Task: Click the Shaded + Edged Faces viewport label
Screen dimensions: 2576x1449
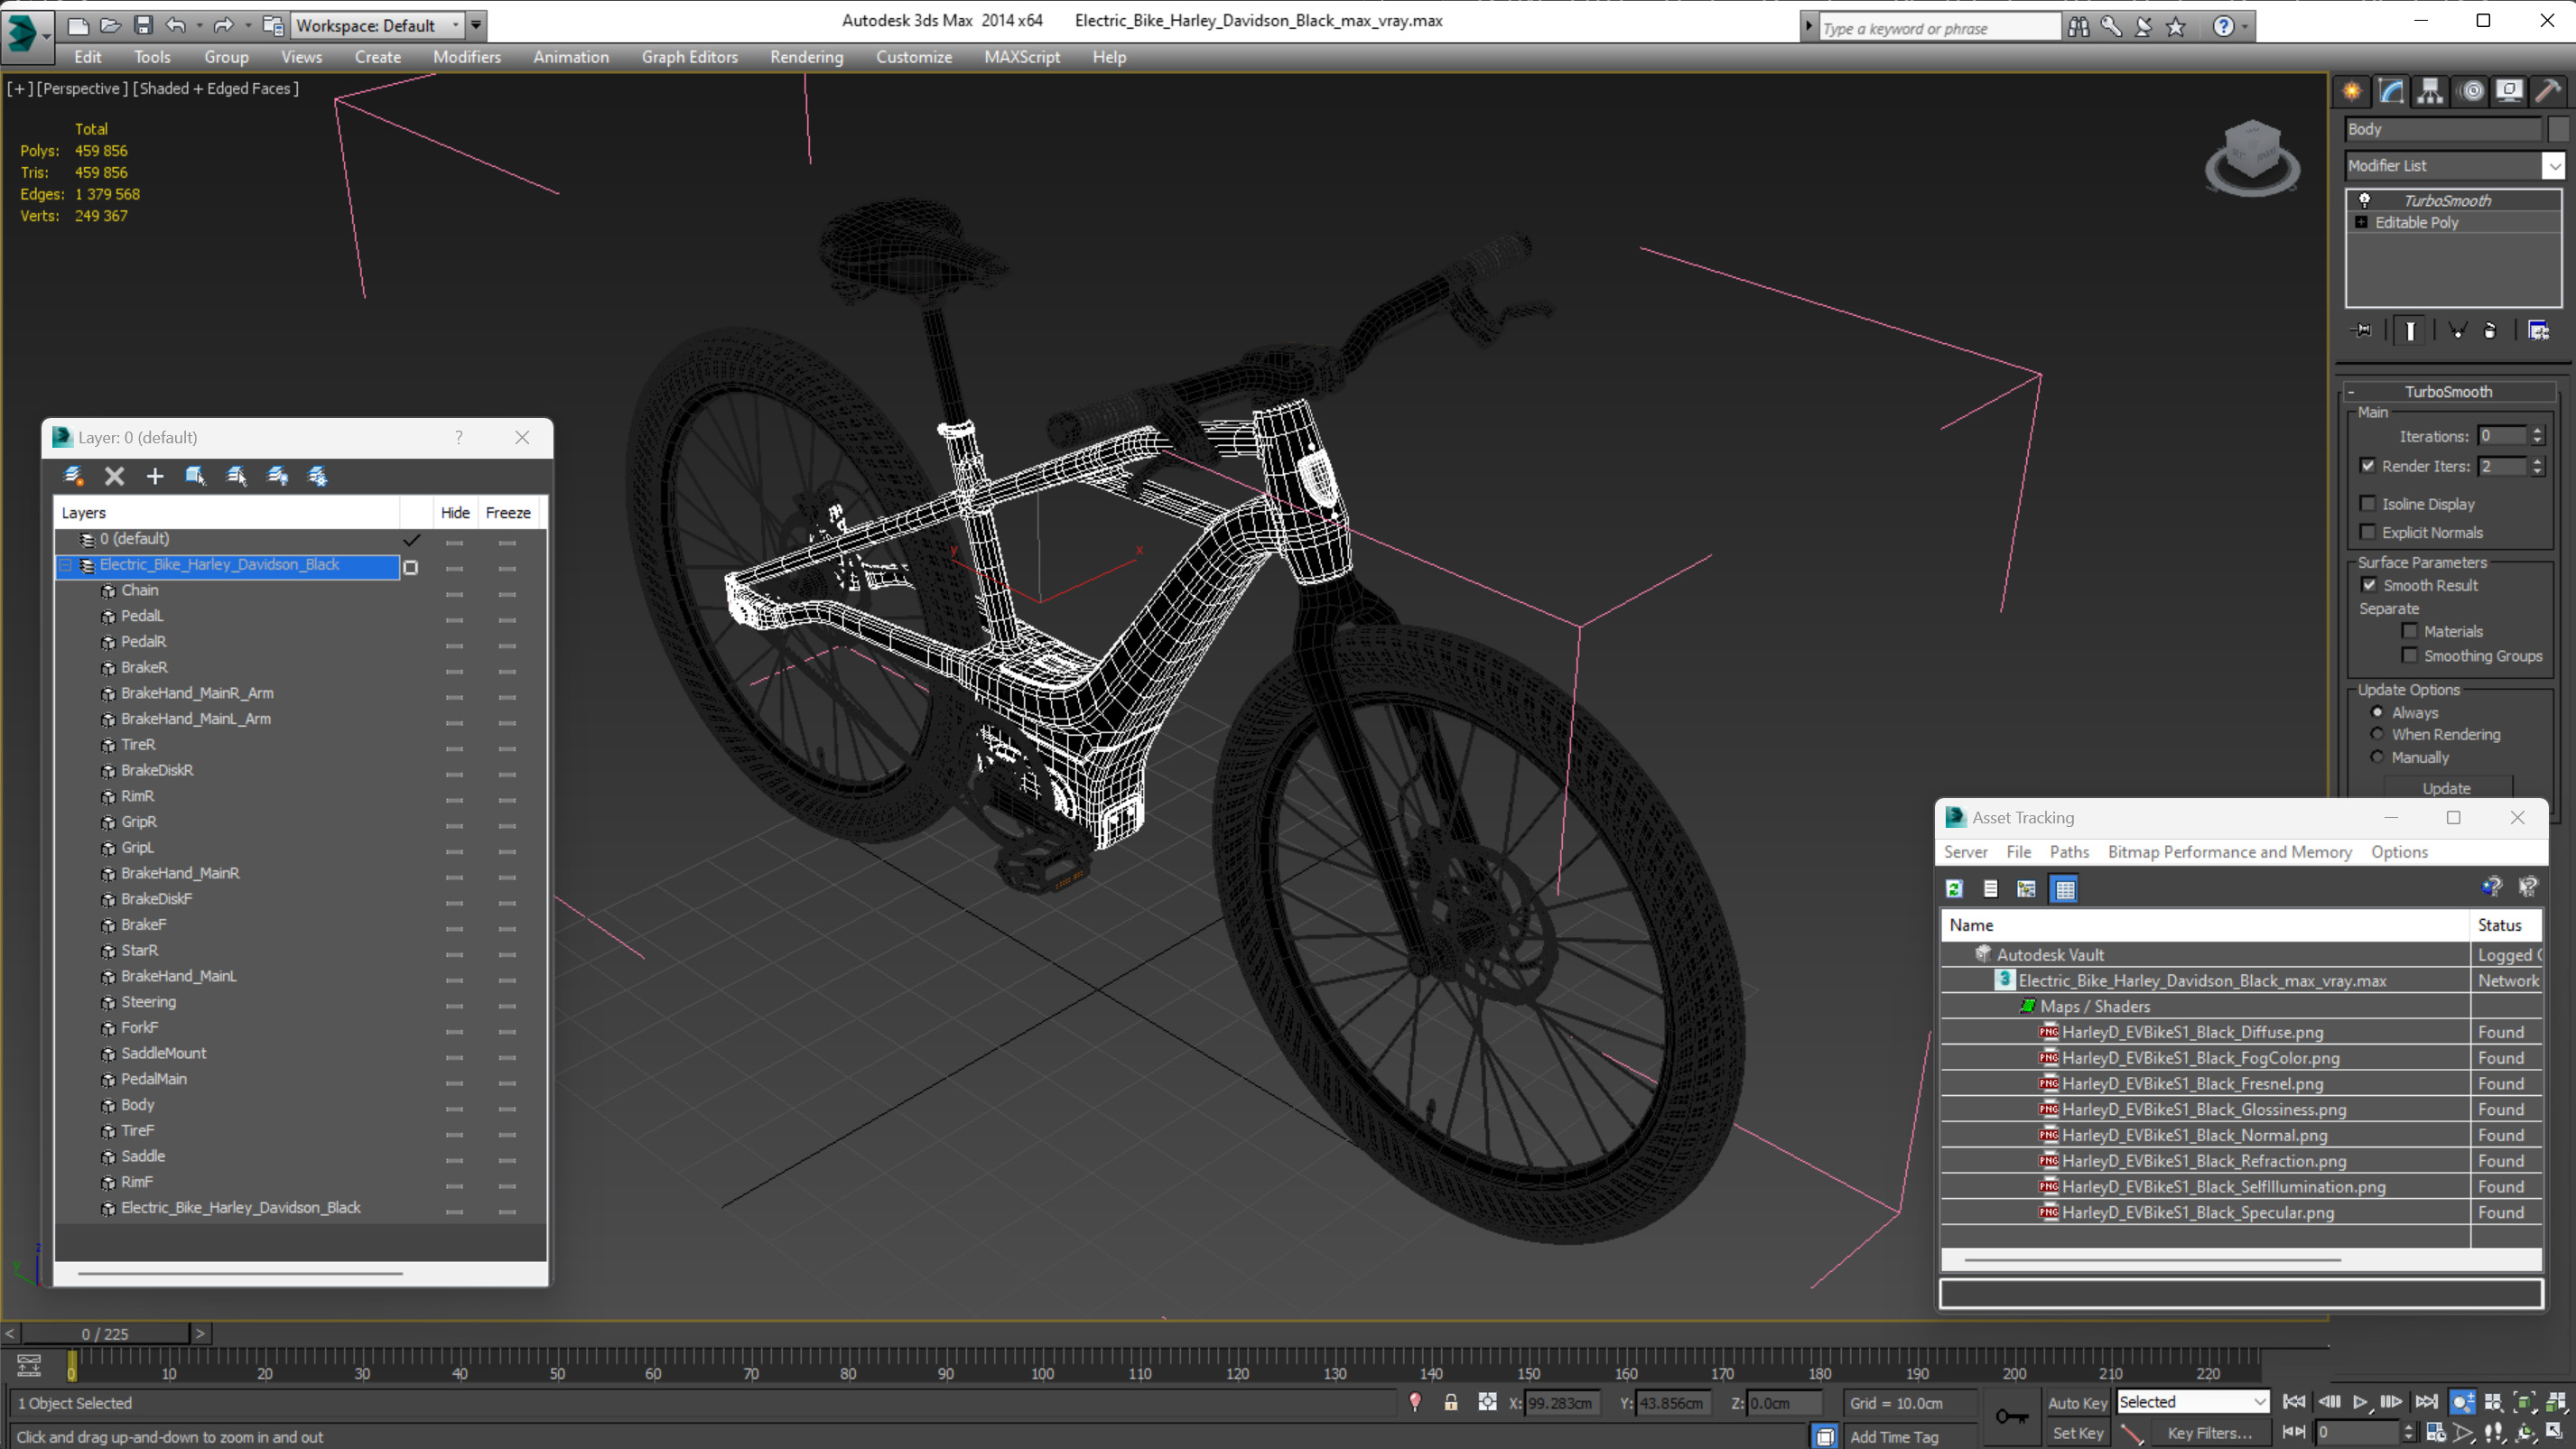Action: (x=216, y=88)
